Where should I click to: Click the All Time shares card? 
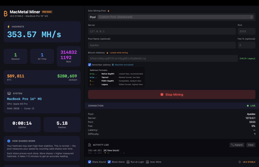pyautogui.click(x=42, y=56)
